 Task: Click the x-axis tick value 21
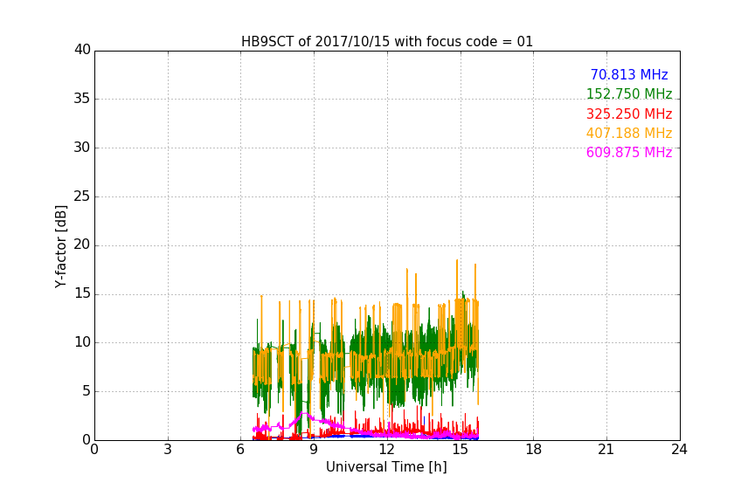pos(606,450)
